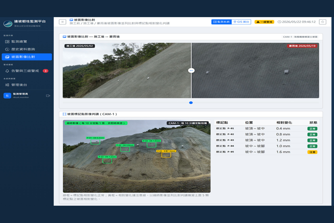Grab the image comparison divider handle

click(x=191, y=70)
